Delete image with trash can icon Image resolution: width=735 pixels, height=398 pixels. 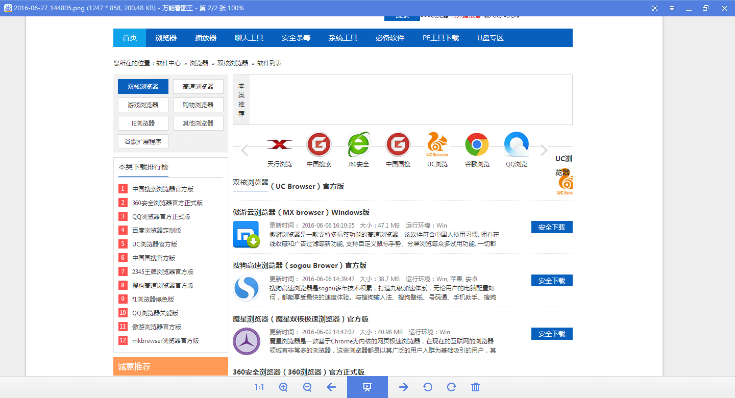[x=476, y=387]
